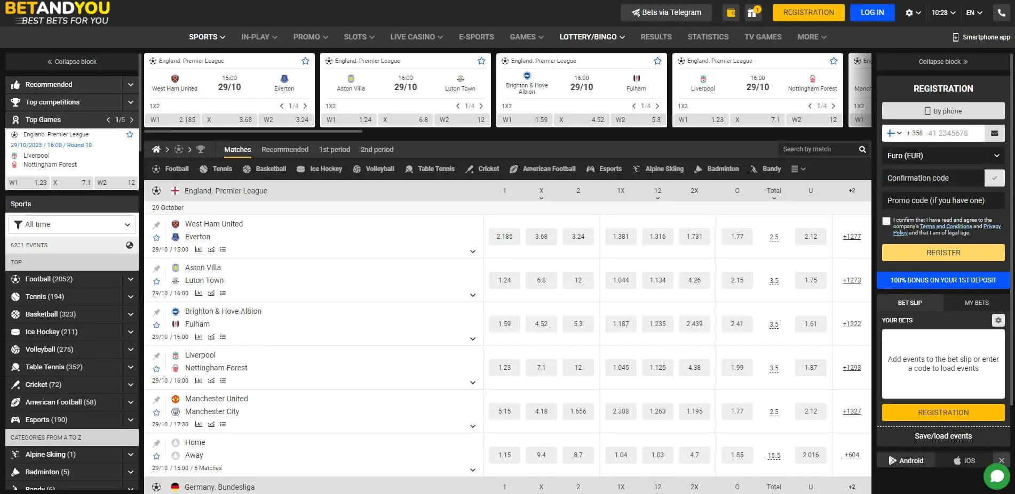Expand the Tennis (194) sports category
1015x494 pixels.
[x=130, y=296]
